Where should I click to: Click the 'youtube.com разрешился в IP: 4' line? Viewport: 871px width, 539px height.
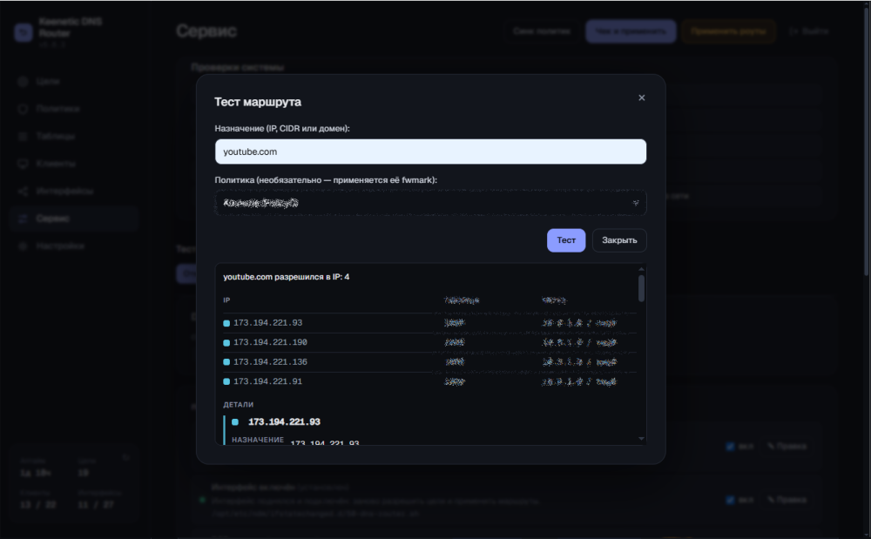click(286, 277)
